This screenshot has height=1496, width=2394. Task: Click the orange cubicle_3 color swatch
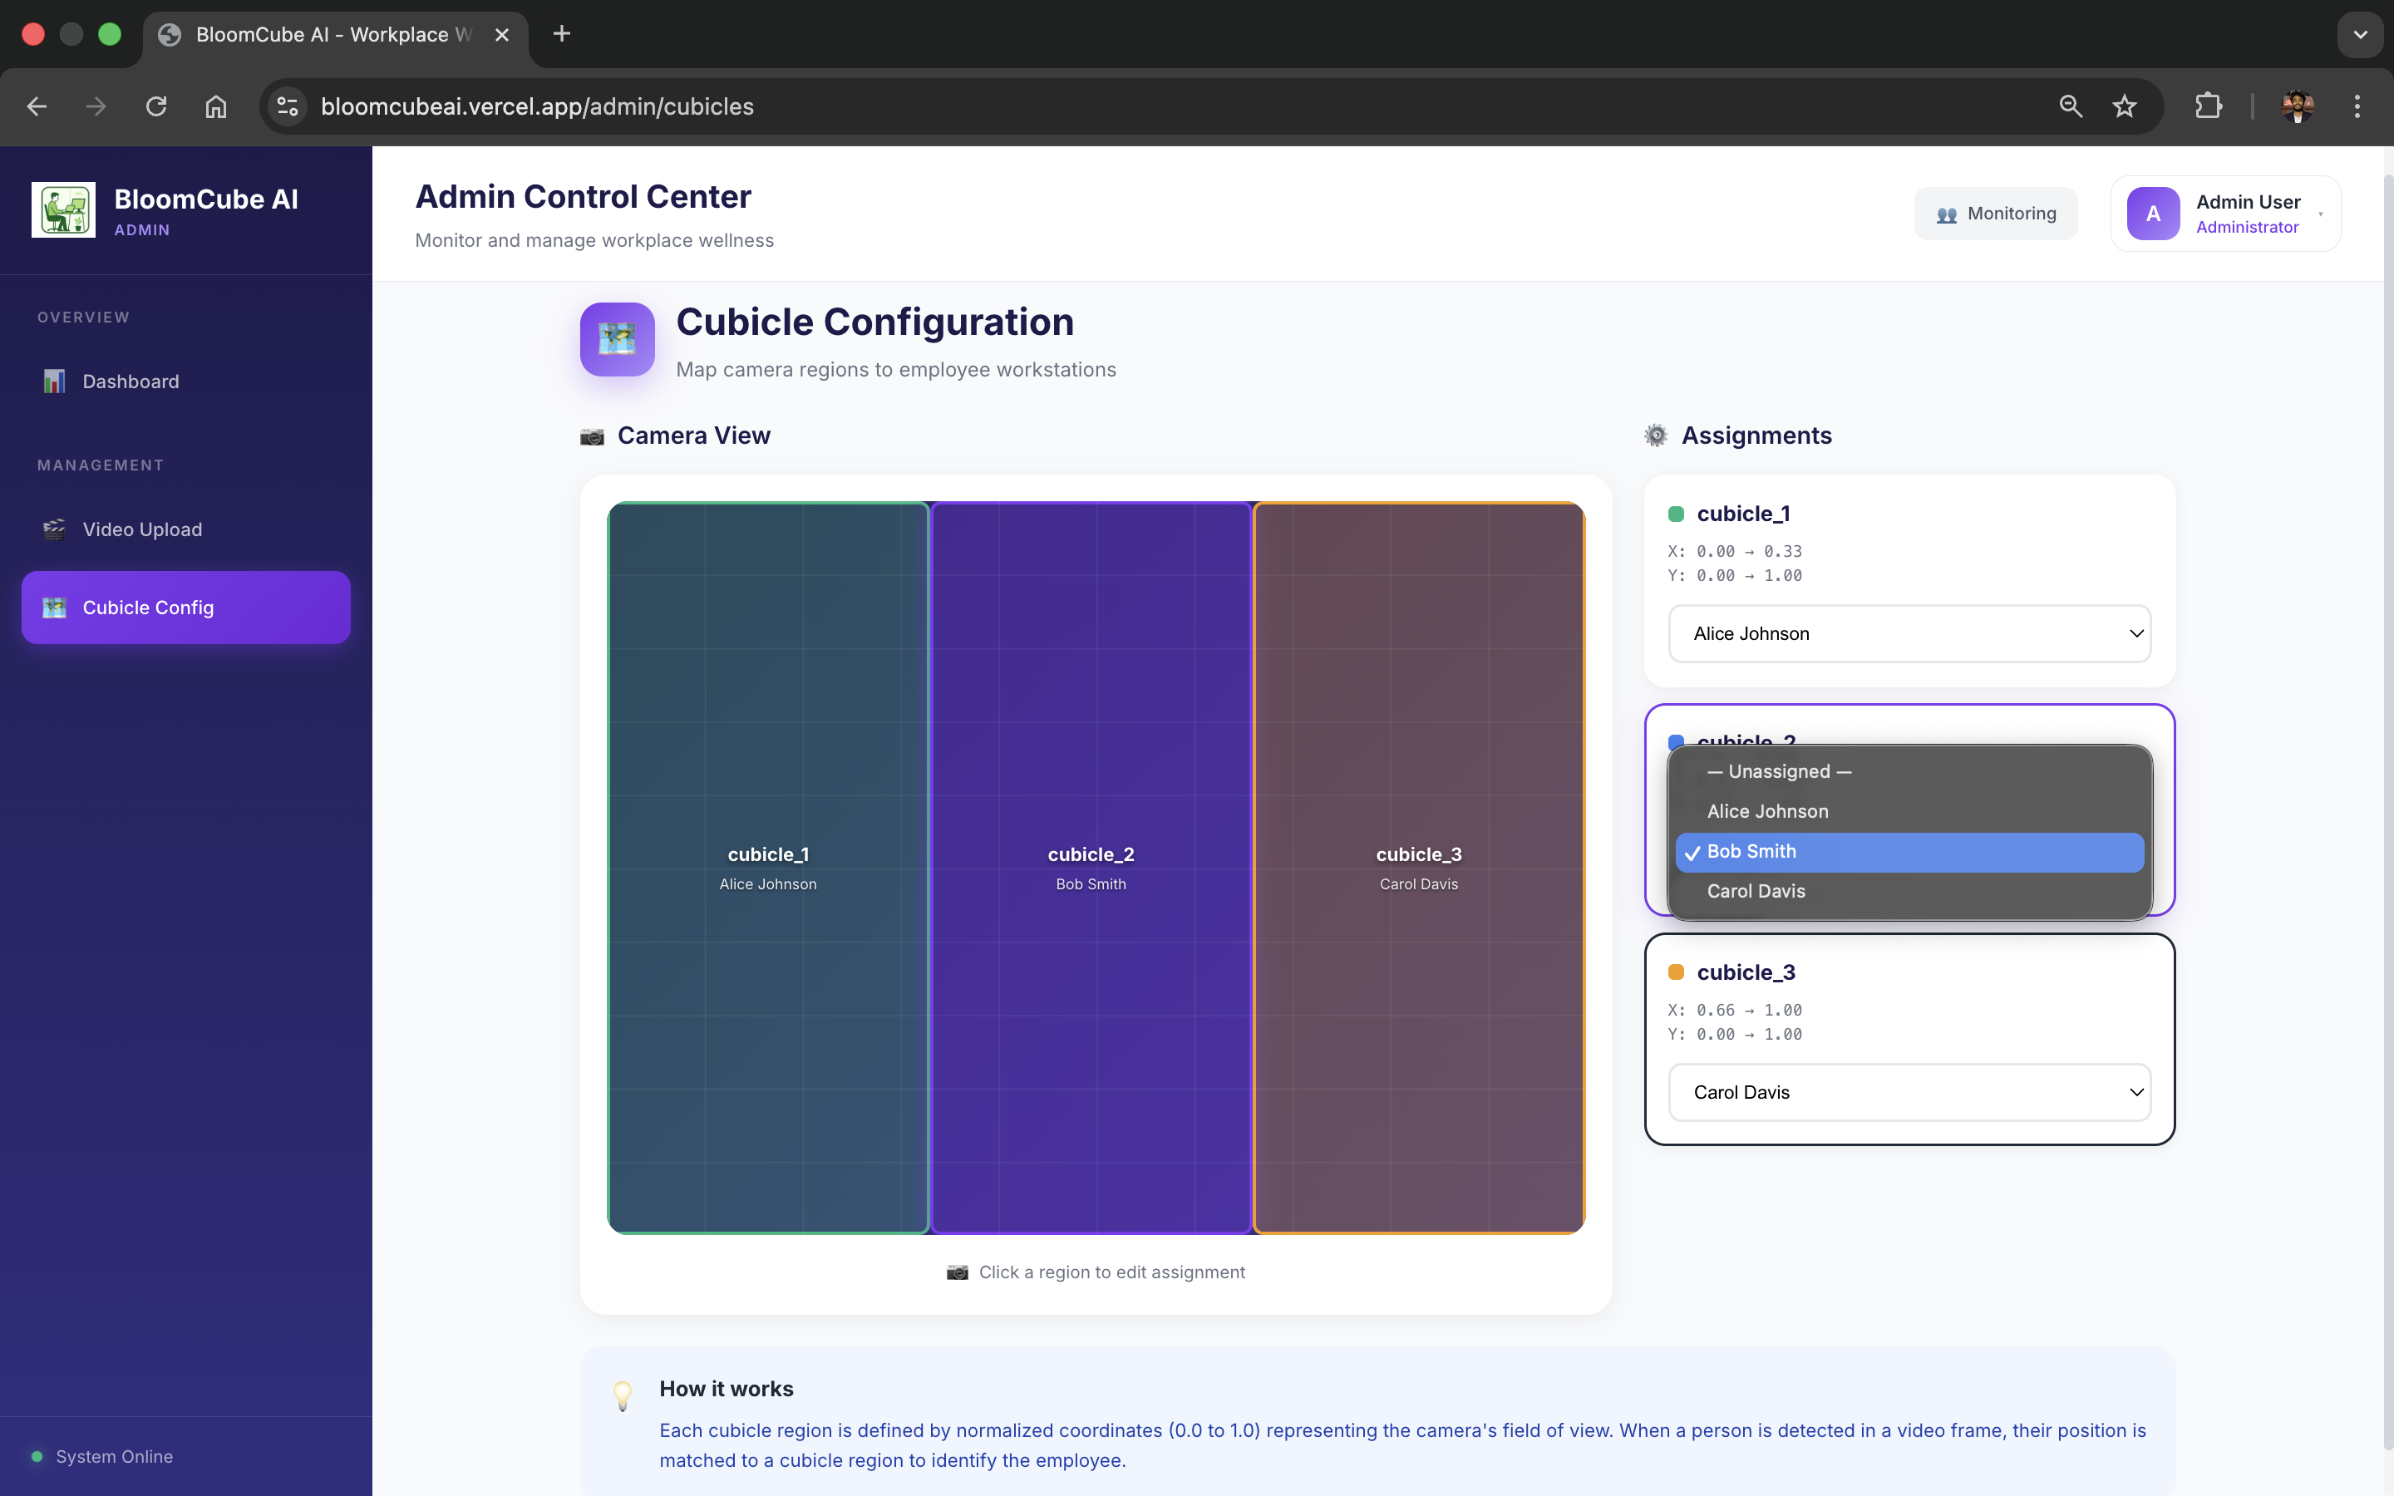1676,972
